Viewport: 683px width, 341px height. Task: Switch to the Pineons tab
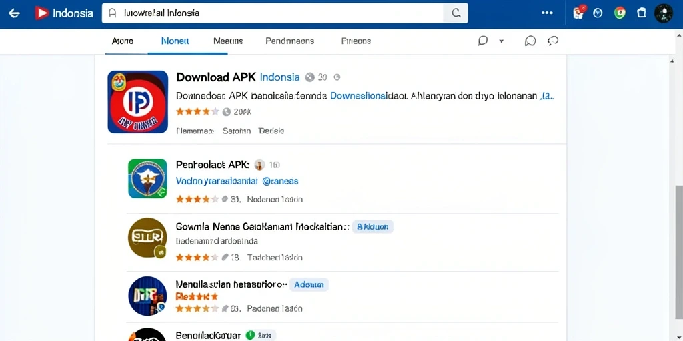coord(356,41)
